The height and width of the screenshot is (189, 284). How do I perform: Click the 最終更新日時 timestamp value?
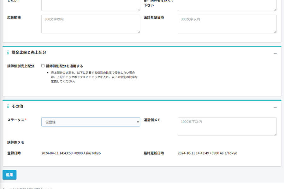[207, 153]
